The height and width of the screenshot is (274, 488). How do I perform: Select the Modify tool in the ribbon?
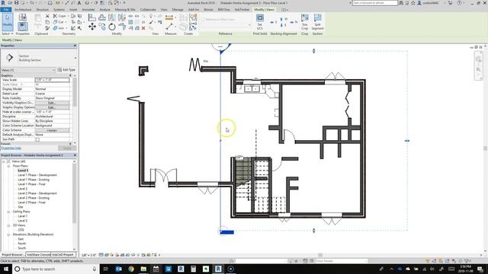tap(8, 22)
